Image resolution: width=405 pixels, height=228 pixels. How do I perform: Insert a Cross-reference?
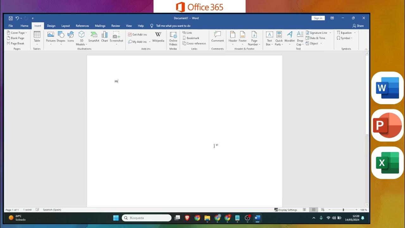tap(194, 43)
